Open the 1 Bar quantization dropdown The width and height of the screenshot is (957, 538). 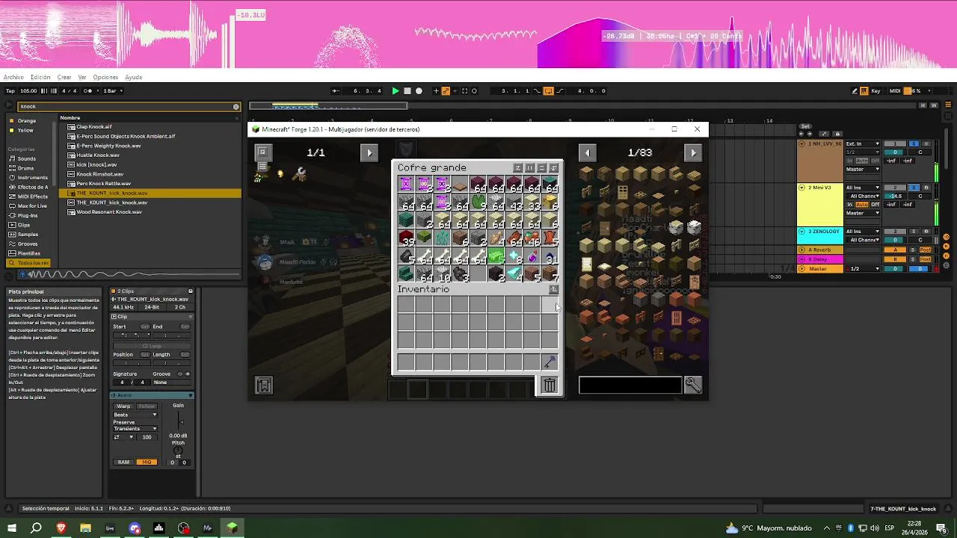pyautogui.click(x=112, y=91)
